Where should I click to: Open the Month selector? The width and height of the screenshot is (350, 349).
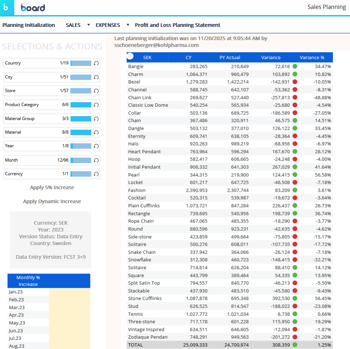click(x=52, y=160)
